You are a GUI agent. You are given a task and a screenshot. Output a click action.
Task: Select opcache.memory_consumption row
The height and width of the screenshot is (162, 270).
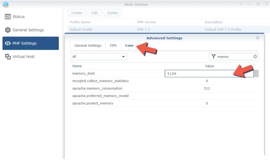coord(164,88)
